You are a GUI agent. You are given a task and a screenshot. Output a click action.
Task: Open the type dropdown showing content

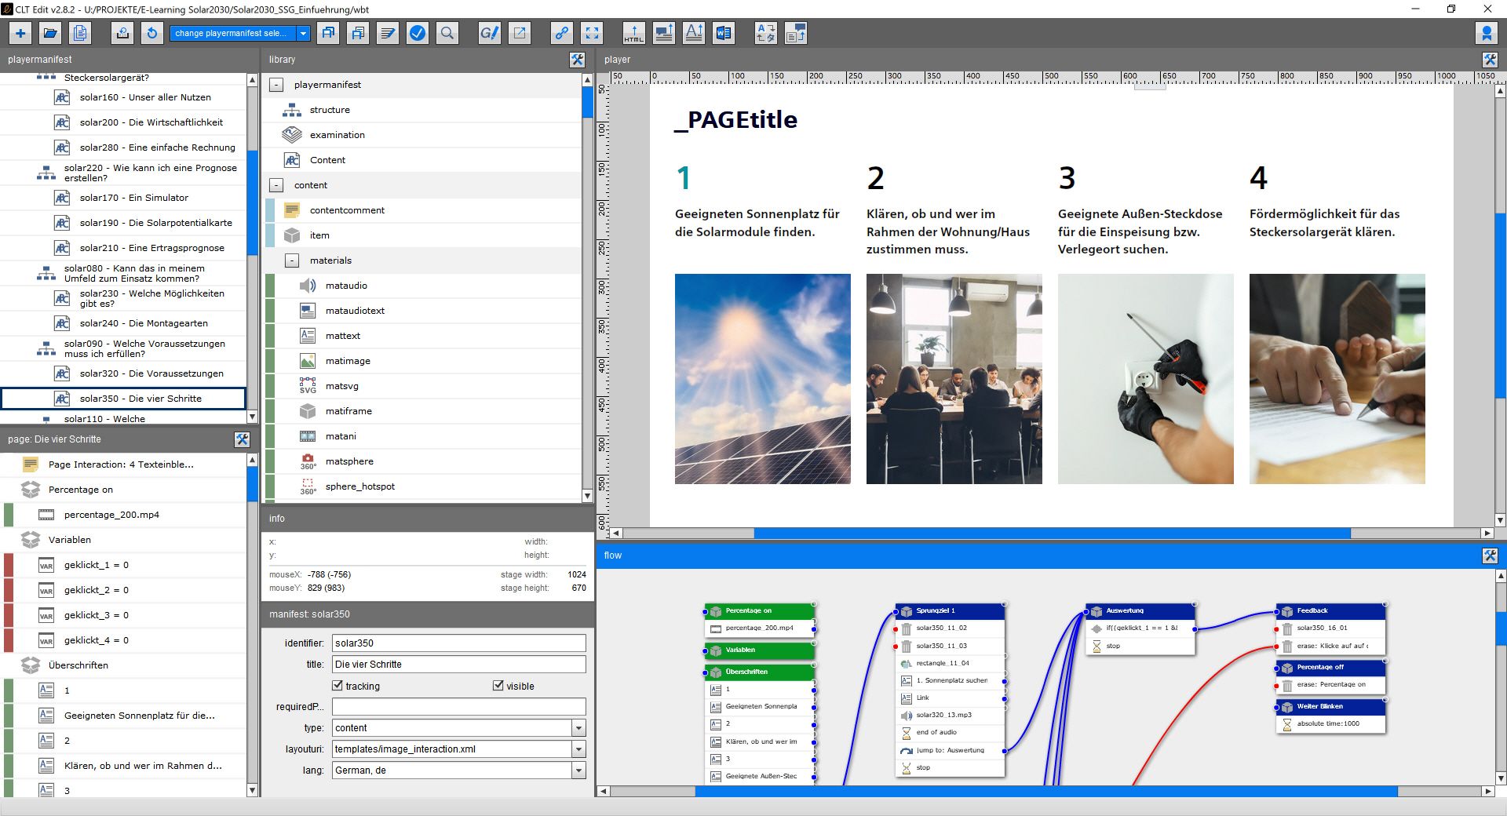(x=578, y=728)
